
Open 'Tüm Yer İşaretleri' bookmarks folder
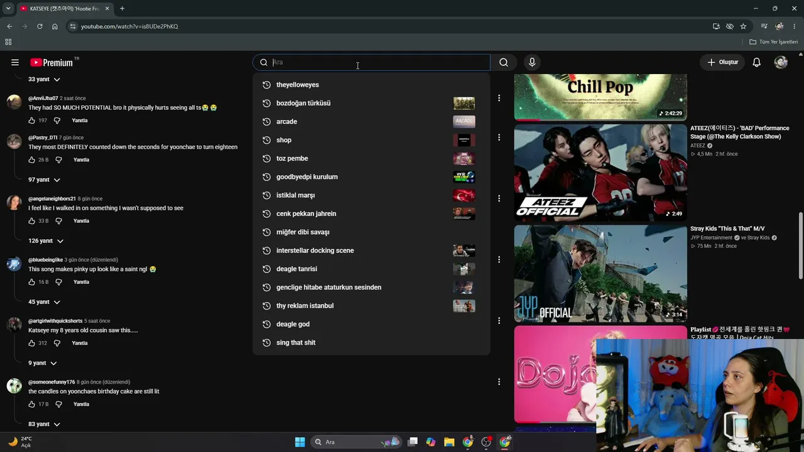pyautogui.click(x=774, y=42)
